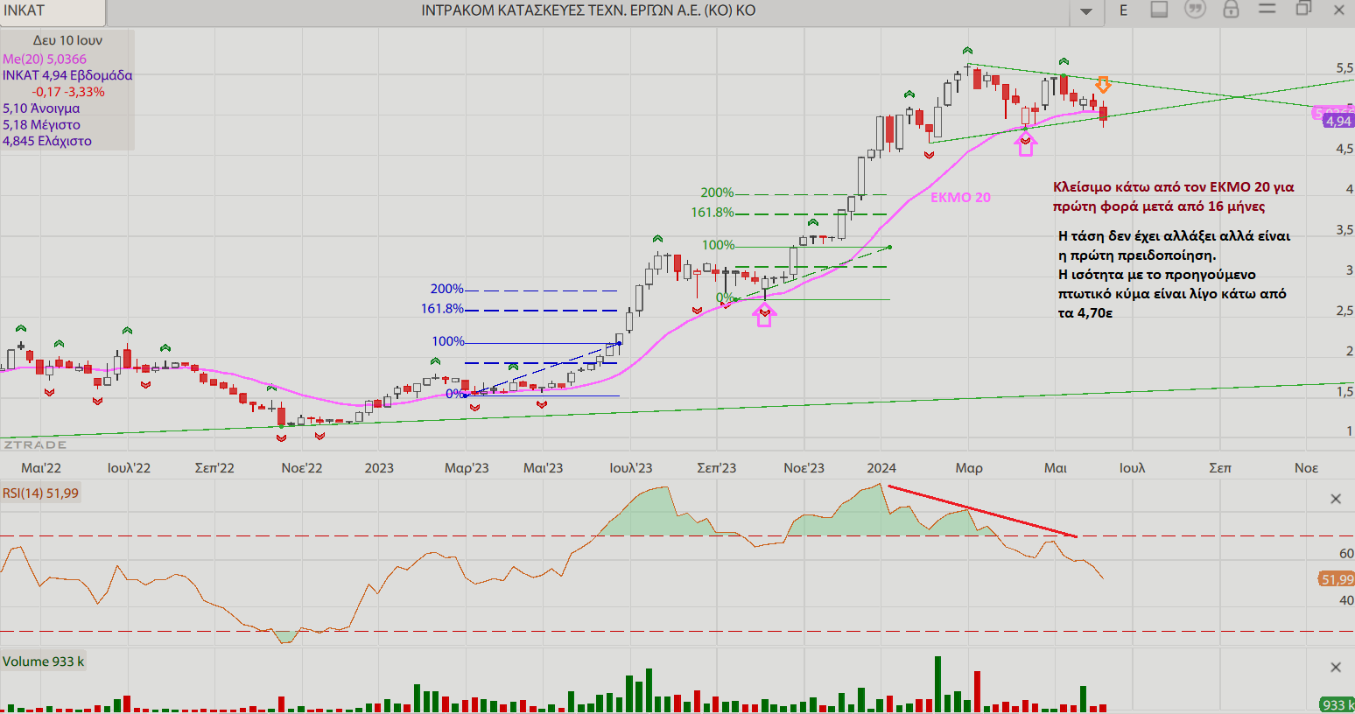Click the blue 0% Fibonacci label
The height and width of the screenshot is (714, 1355).
tap(455, 394)
